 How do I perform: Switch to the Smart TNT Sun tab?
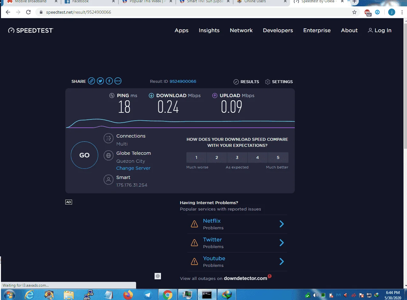click(205, 2)
